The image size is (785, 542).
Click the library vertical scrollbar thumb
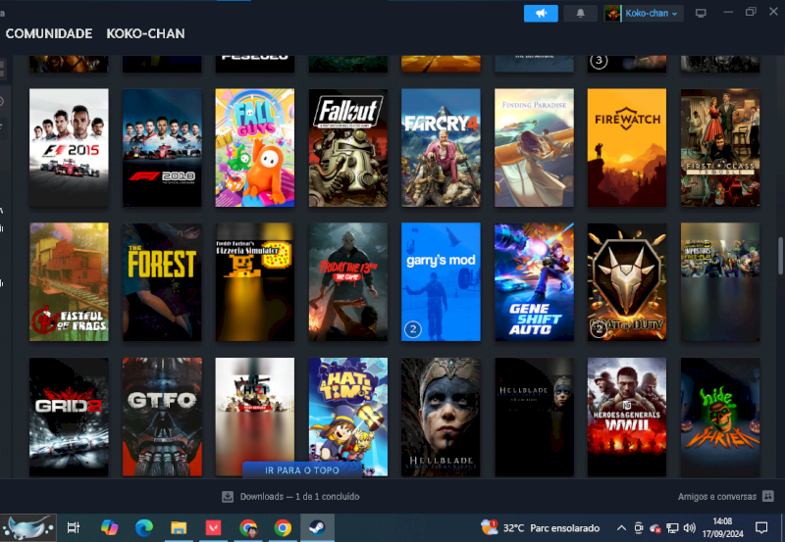780,257
